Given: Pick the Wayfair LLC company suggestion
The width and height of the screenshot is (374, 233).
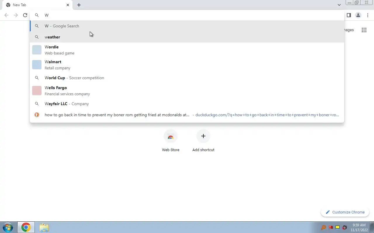Looking at the screenshot, I should [x=187, y=104].
